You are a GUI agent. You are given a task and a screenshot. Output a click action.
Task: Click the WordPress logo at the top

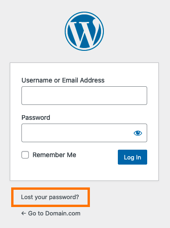tap(84, 31)
